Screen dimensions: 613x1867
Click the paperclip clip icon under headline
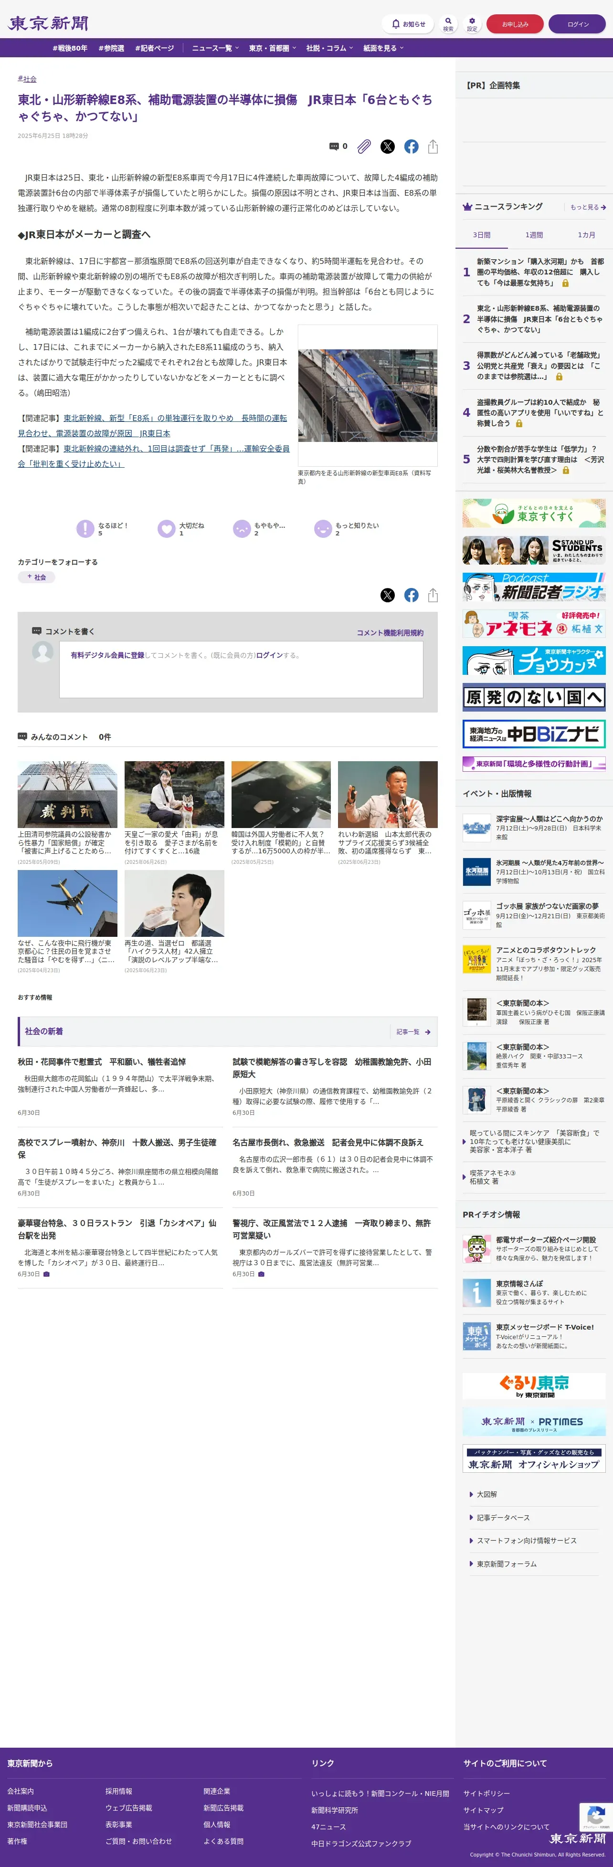coord(364,147)
